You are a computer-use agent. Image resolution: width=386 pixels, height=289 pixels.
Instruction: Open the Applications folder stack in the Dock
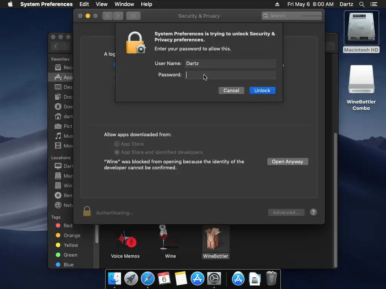238,278
